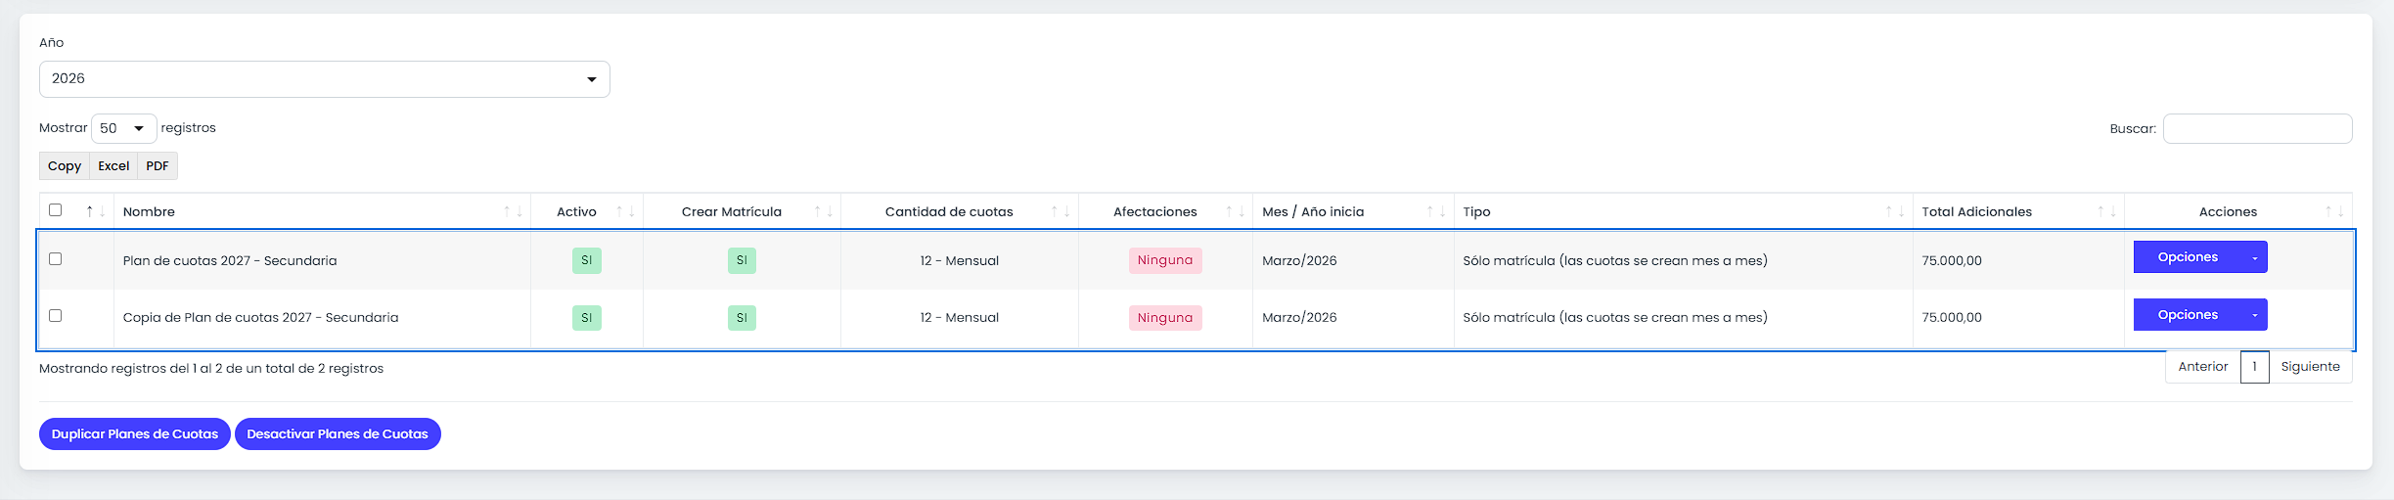Click Sólo matrícula type text in Copia row
This screenshot has height=500, width=2394.
1615,318
